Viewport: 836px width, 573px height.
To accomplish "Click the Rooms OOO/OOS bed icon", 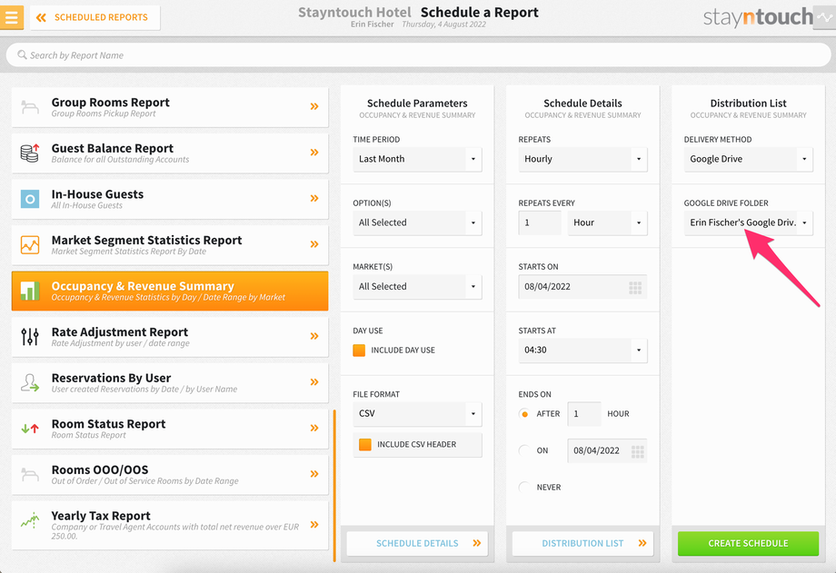I will (30, 474).
